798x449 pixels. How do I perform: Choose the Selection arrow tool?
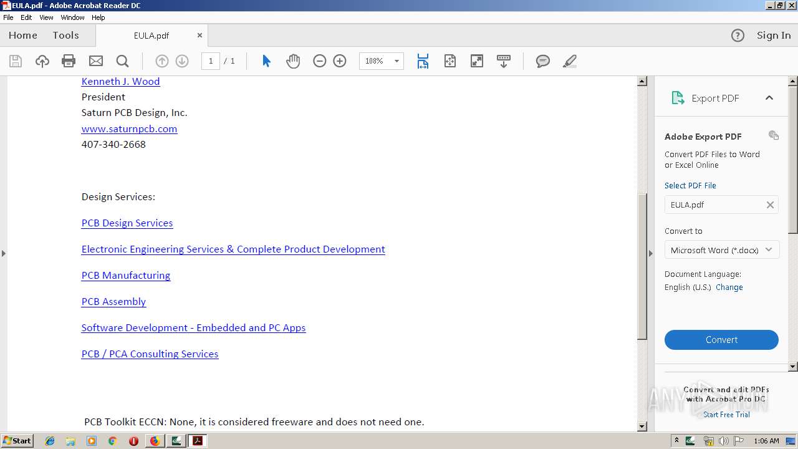pos(266,61)
